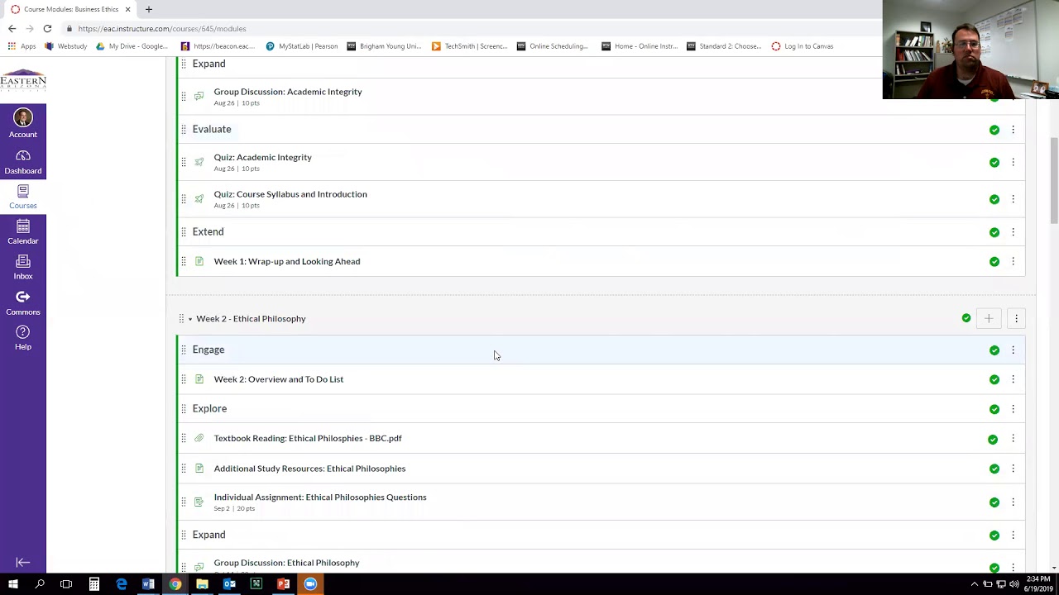Toggle published status of Quiz: Academic Integrity

(x=994, y=162)
